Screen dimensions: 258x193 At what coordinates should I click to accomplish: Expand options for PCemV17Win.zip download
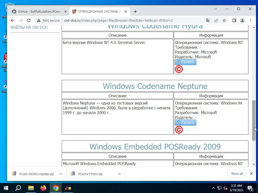119,174
